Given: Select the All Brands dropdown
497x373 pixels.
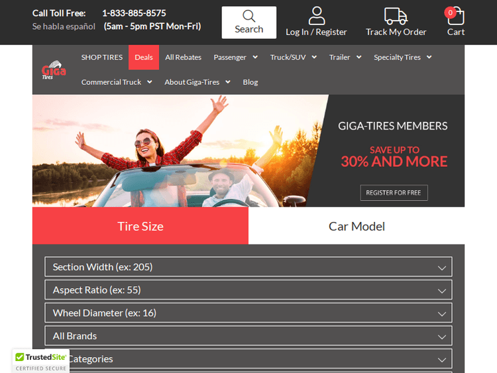Looking at the screenshot, I should click(x=248, y=336).
